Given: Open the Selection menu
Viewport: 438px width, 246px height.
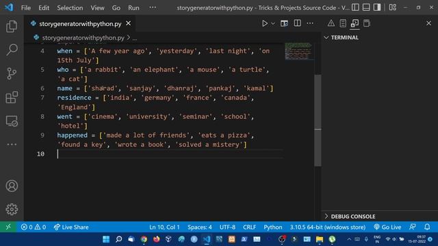Looking at the screenshot, I should [70, 8].
